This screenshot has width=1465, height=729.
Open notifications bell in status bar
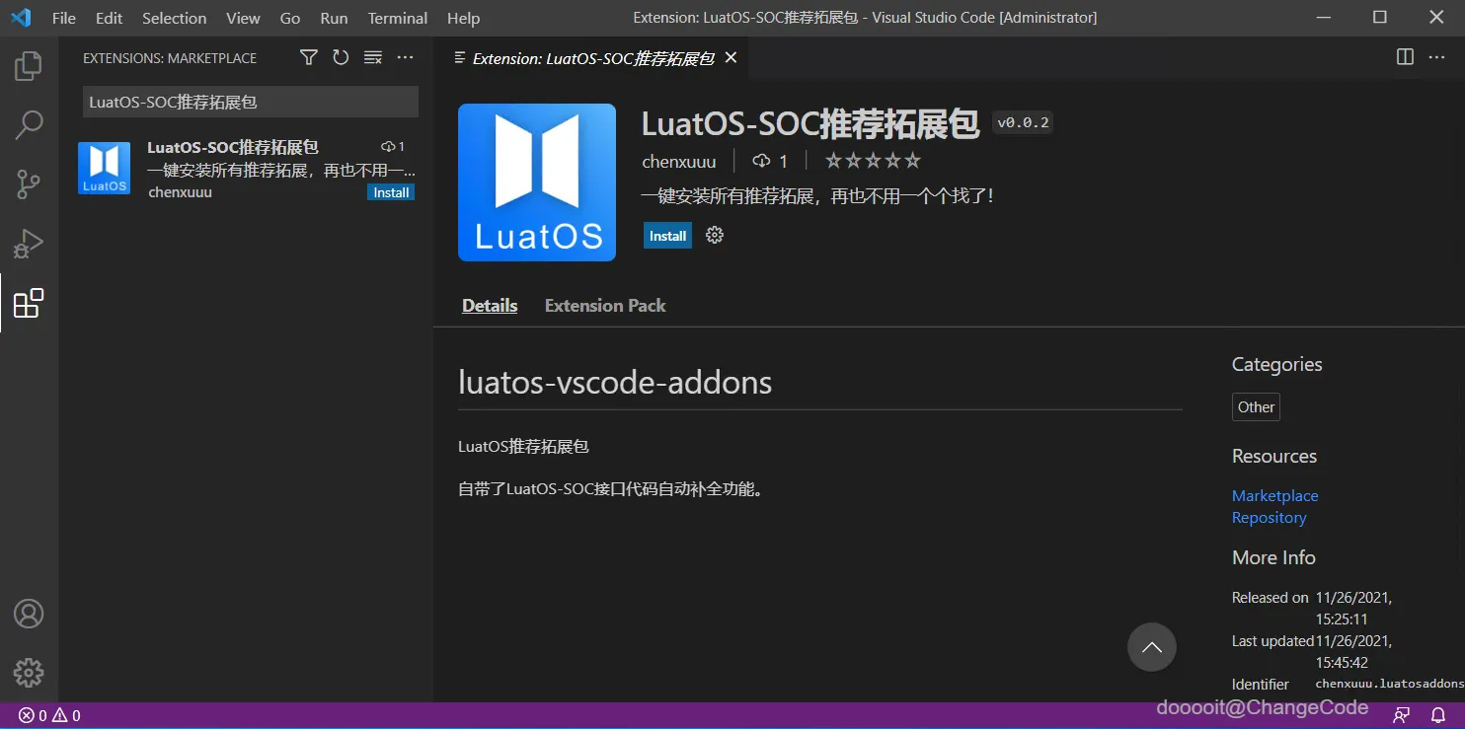[1438, 715]
